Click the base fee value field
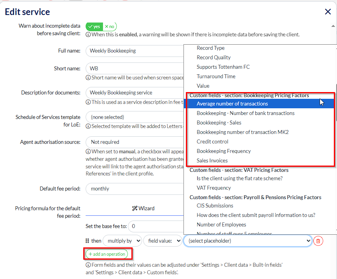This screenshot has height=279, width=337. pos(156,226)
